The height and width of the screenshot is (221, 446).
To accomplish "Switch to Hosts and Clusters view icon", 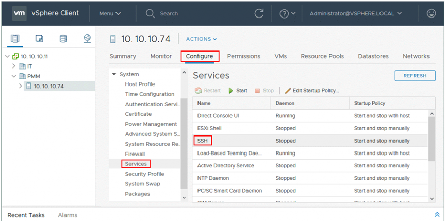I will pyautogui.click(x=15, y=38).
